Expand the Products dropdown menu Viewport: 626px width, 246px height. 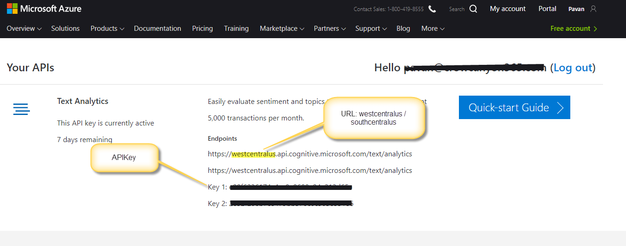tap(107, 29)
